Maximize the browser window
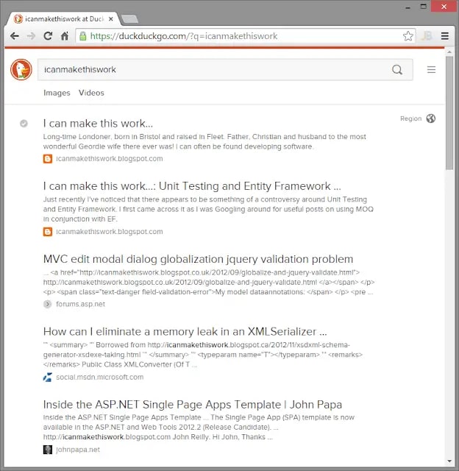This screenshot has width=459, height=471. [423, 7]
